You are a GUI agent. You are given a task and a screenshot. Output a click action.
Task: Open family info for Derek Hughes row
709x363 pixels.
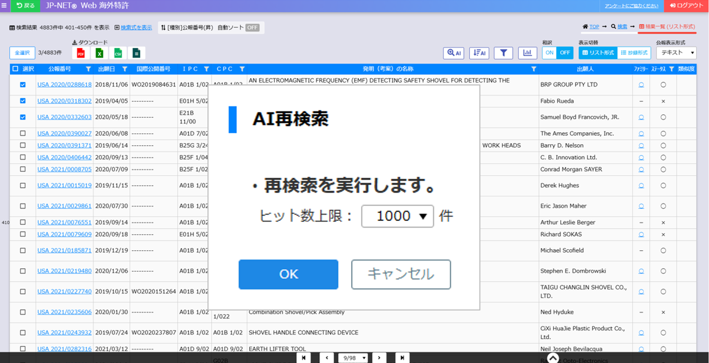641,185
